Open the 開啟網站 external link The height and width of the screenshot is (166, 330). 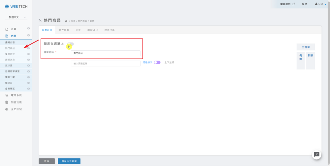tap(287, 4)
